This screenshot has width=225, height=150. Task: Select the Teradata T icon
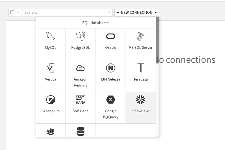(x=141, y=68)
